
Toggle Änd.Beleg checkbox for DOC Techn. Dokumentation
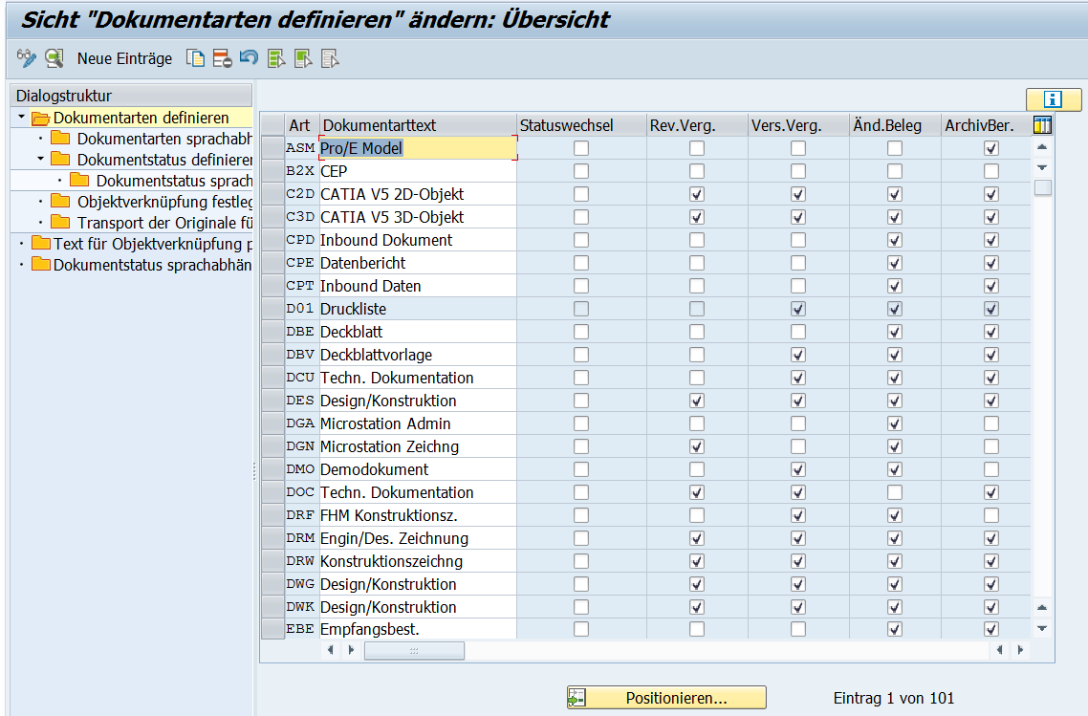(x=895, y=492)
